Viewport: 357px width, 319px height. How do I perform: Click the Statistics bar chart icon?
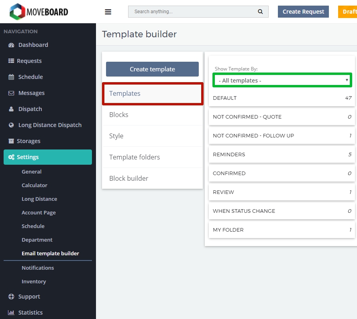[11, 313]
